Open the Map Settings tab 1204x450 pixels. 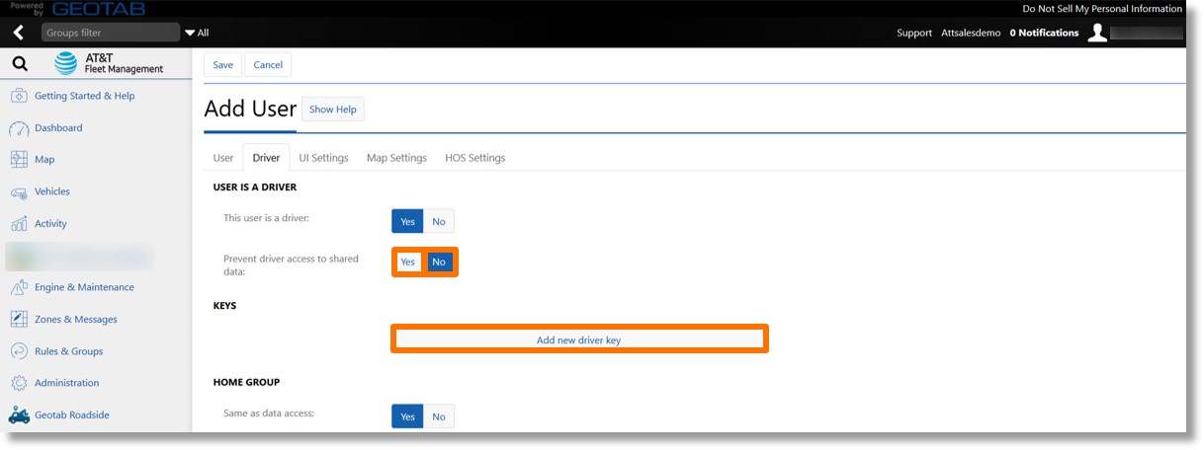pyautogui.click(x=396, y=158)
